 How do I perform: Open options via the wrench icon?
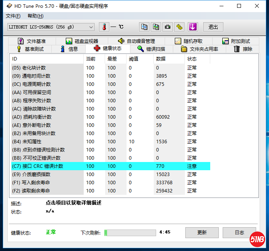(x=179, y=27)
